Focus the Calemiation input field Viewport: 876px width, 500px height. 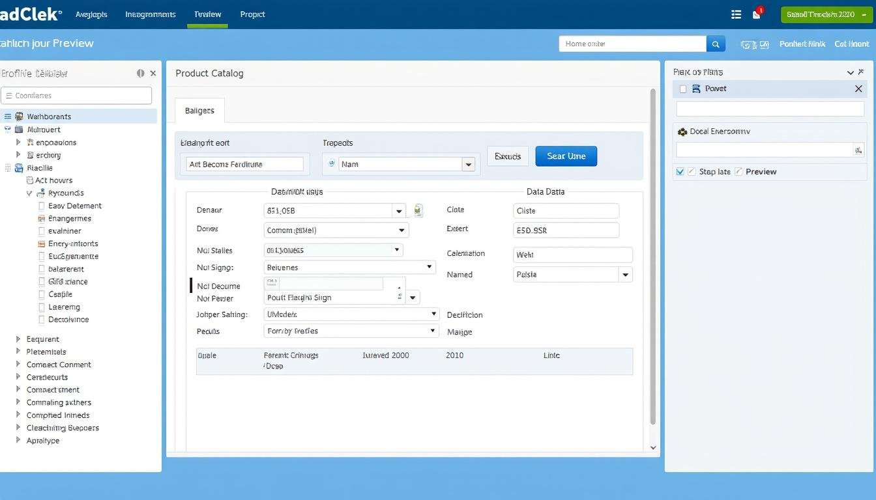coord(573,255)
